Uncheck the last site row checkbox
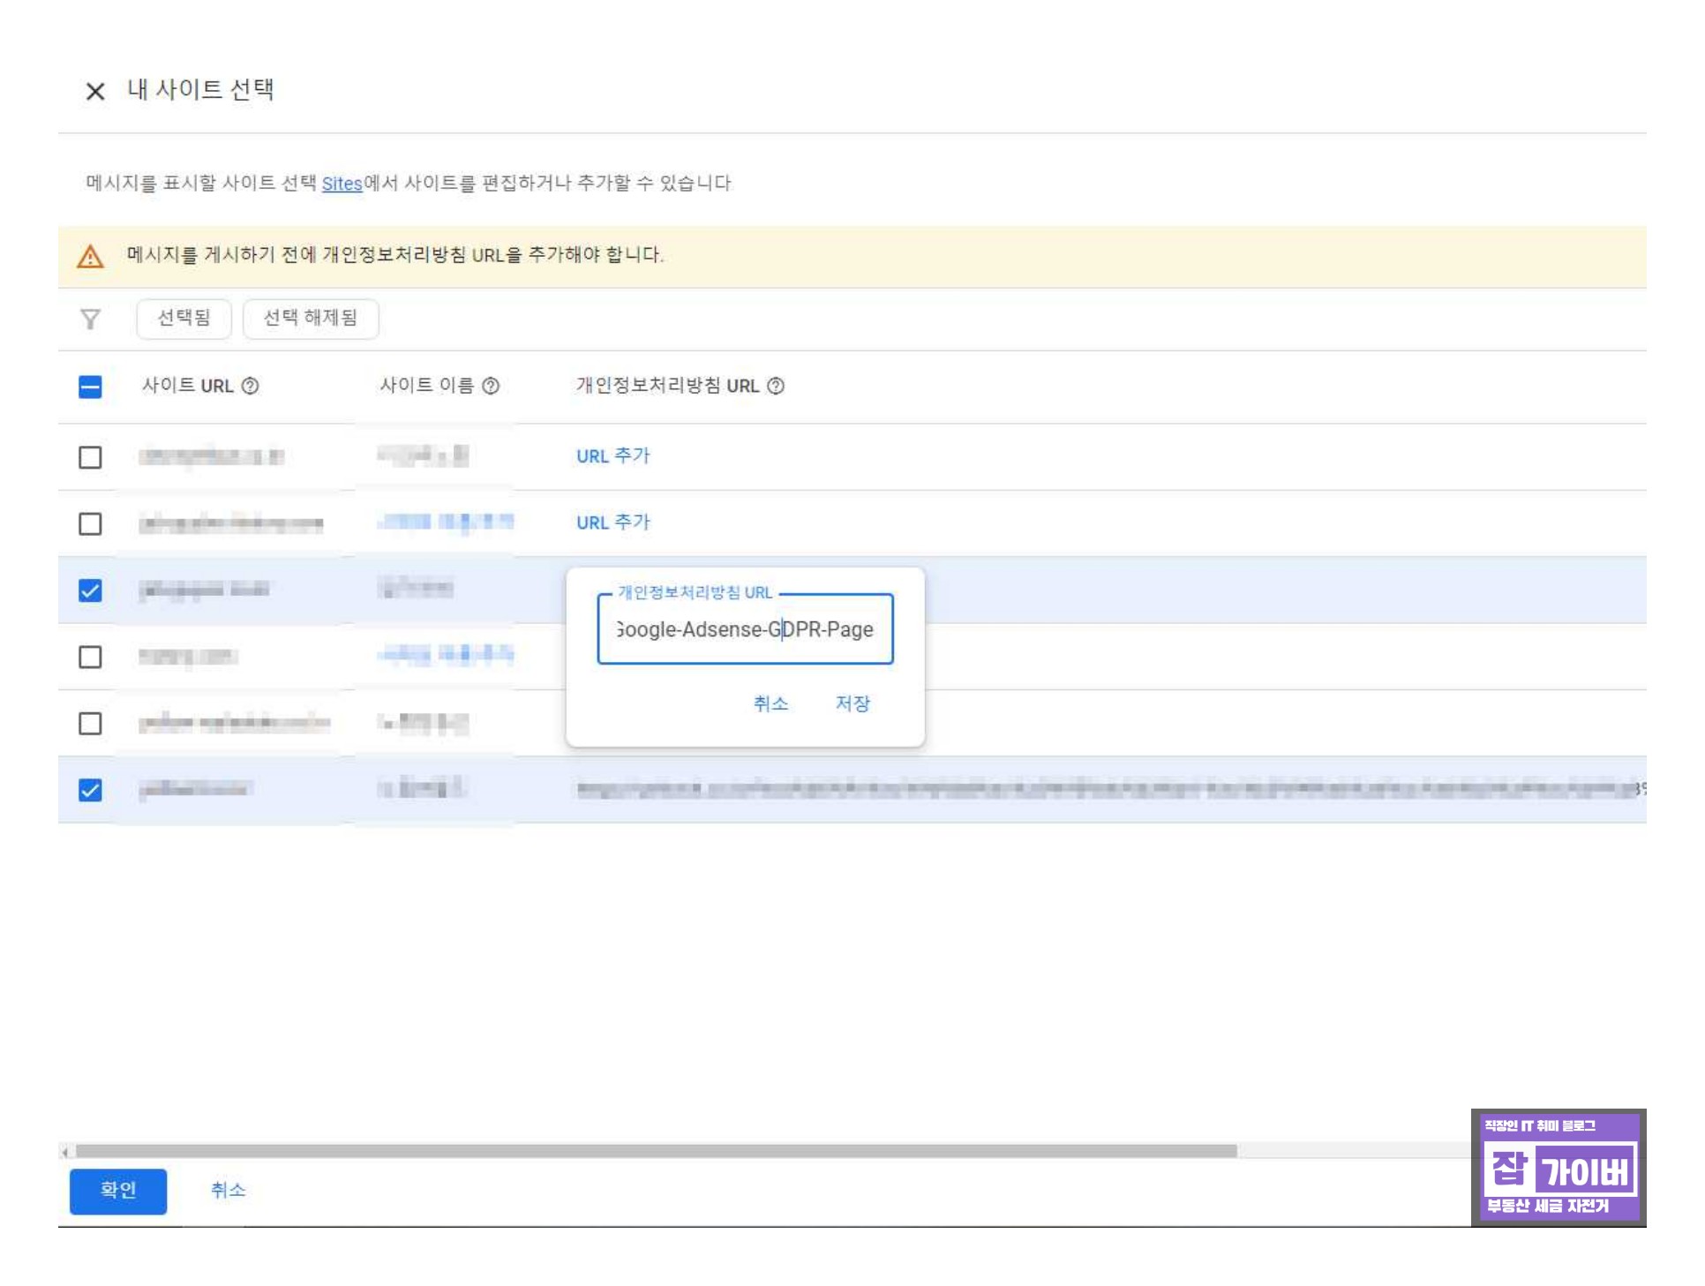The image size is (1705, 1286). [x=90, y=790]
